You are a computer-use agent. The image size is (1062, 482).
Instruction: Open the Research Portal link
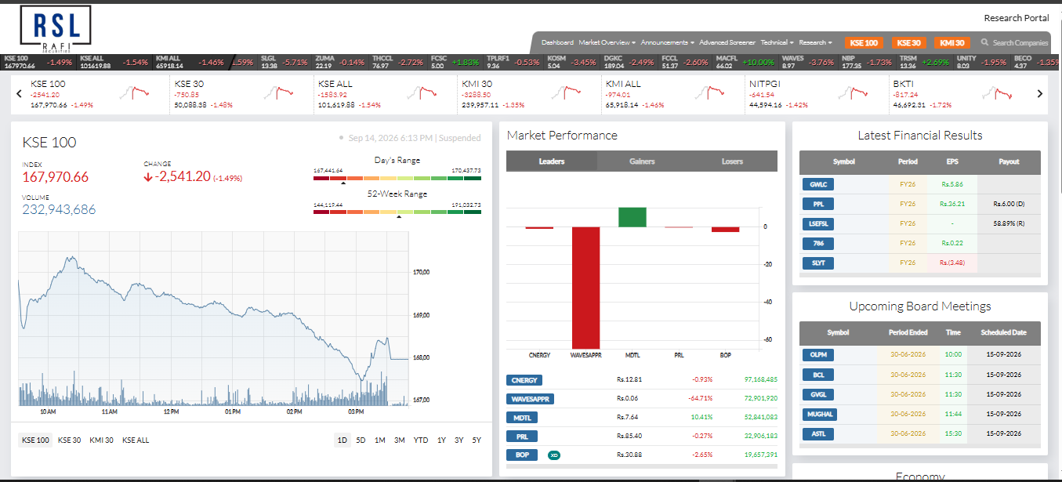1016,18
